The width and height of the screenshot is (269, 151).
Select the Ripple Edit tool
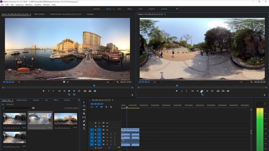(84, 110)
